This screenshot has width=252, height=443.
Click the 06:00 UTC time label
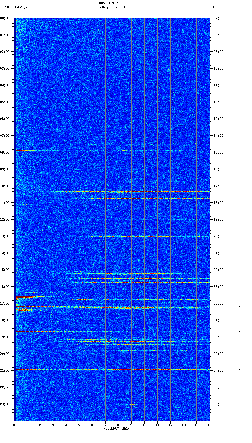(x=218, y=404)
